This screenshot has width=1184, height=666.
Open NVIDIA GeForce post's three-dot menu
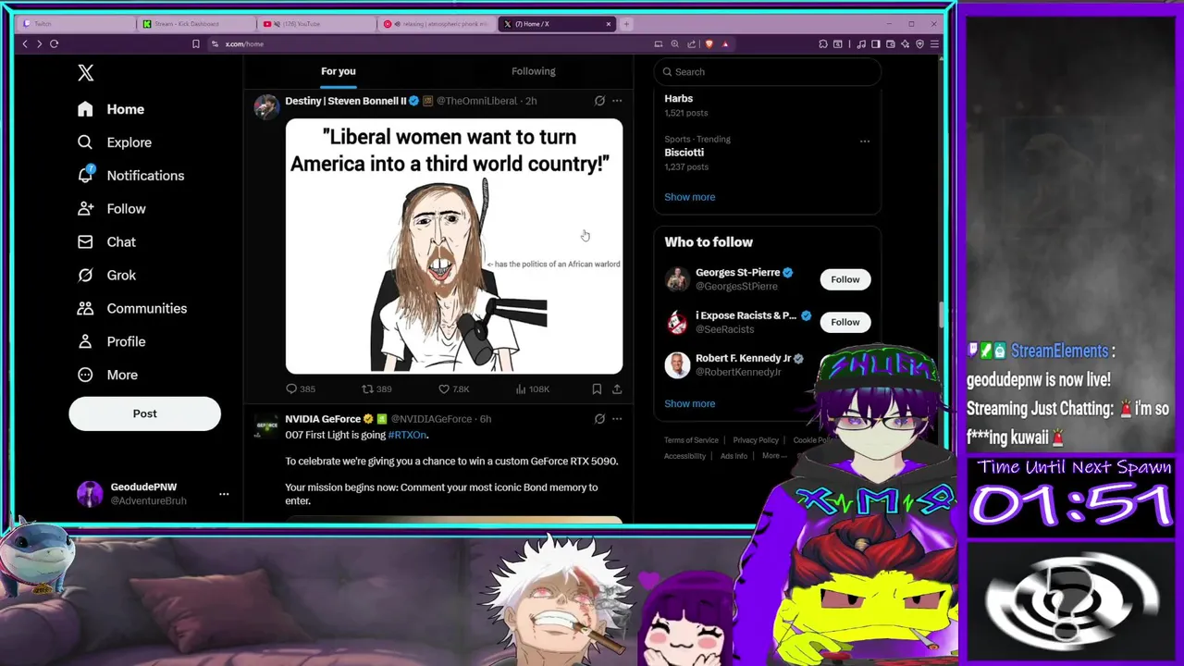tap(617, 419)
